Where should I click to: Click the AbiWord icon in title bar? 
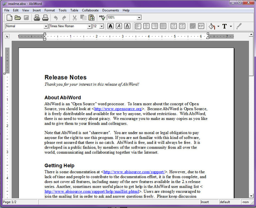pos(5,3)
